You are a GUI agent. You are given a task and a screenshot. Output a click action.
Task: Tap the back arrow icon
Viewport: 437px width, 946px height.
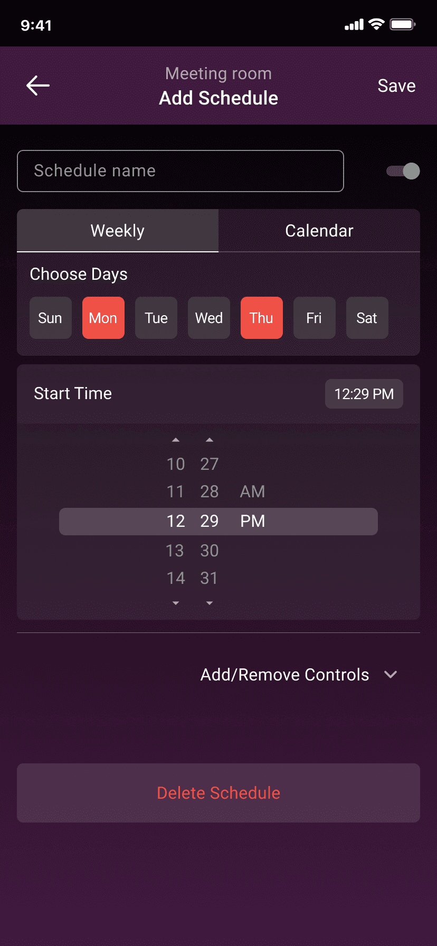coord(38,86)
